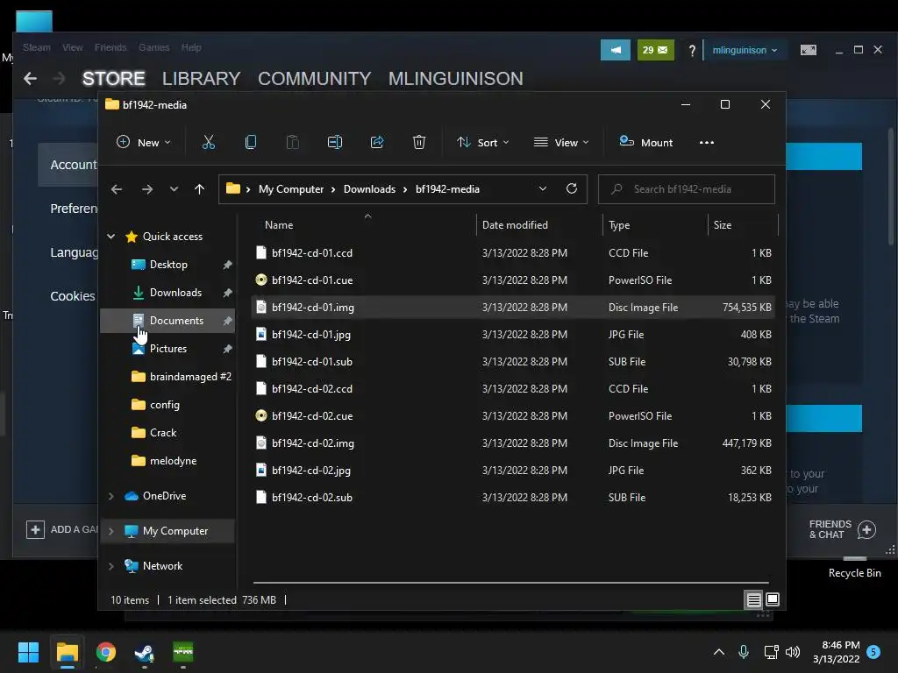Screen dimensions: 898x673
Task: Expand address bar history dropdown
Action: (x=542, y=189)
